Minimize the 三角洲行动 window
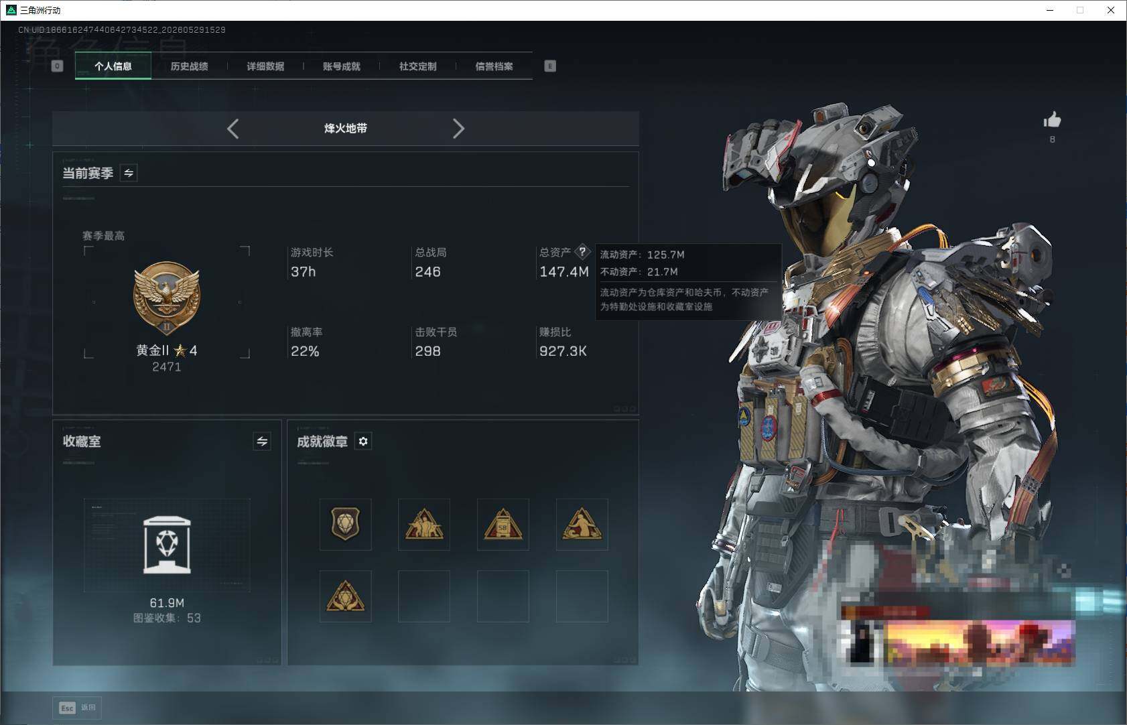The image size is (1127, 725). coord(1050,10)
